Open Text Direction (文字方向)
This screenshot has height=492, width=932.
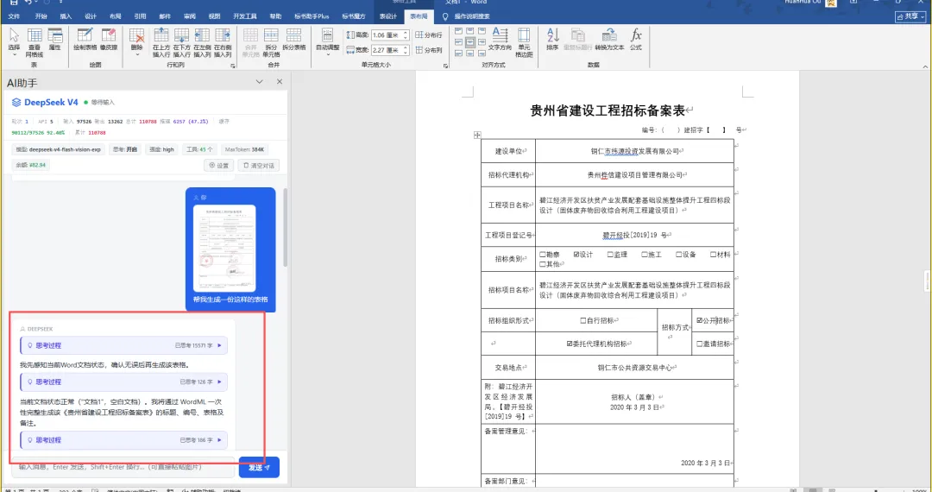(500, 38)
